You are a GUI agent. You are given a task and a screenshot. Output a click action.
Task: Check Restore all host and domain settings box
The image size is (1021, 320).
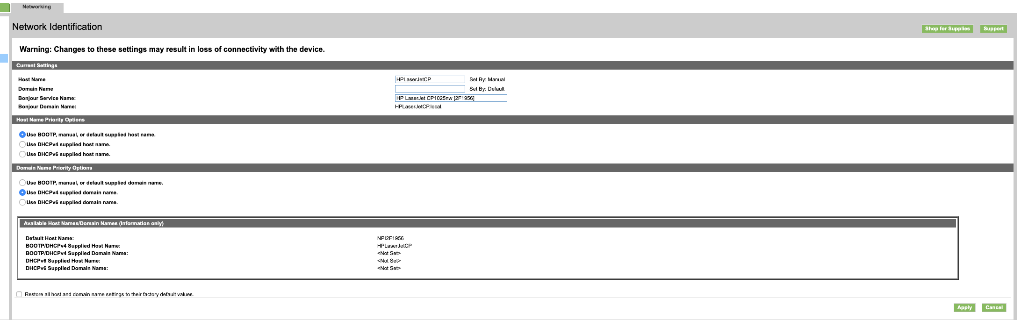click(x=19, y=294)
